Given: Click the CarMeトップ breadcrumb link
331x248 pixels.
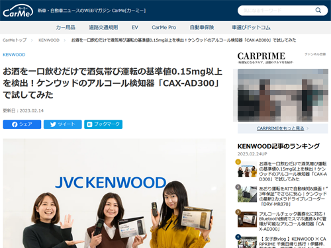Looking at the screenshot, I should coord(15,40).
